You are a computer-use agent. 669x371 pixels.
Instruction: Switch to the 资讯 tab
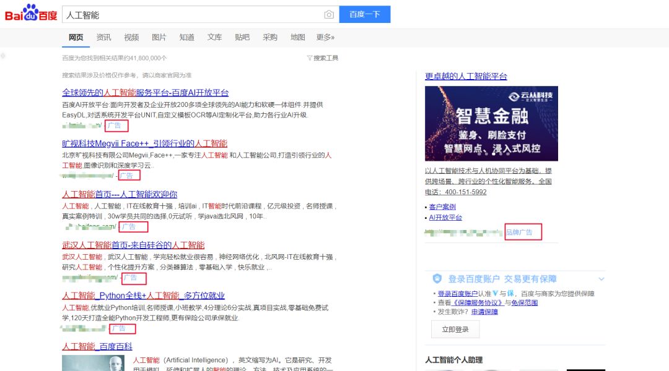pyautogui.click(x=103, y=37)
